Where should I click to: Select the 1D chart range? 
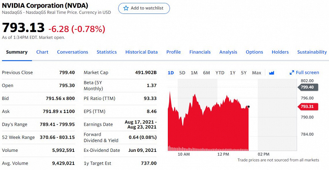click(171, 73)
